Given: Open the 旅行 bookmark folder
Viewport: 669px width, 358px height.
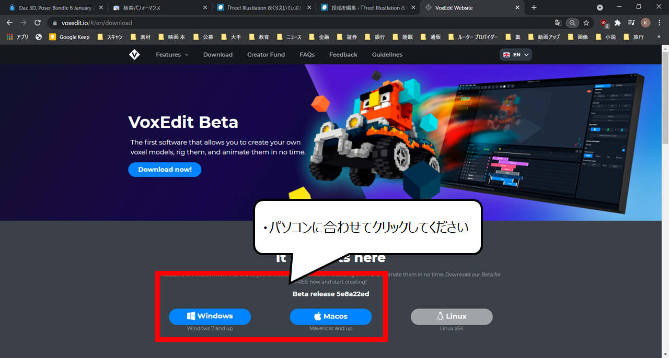Looking at the screenshot, I should 633,37.
